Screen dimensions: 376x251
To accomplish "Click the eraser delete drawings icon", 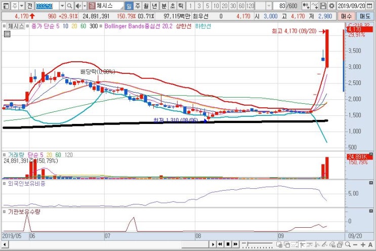I will click(332, 244).
